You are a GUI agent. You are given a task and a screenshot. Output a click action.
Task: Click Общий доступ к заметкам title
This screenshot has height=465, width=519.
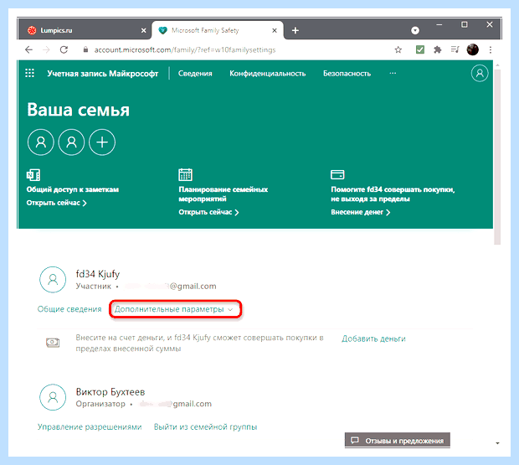[x=73, y=189]
